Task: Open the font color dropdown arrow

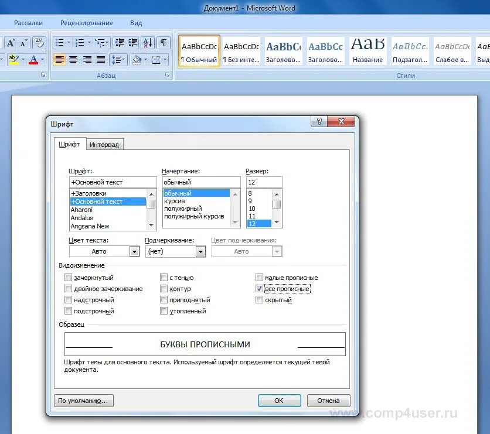Action: click(x=43, y=59)
